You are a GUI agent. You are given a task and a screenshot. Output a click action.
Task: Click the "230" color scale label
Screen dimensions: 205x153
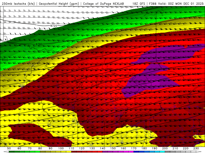196,148
